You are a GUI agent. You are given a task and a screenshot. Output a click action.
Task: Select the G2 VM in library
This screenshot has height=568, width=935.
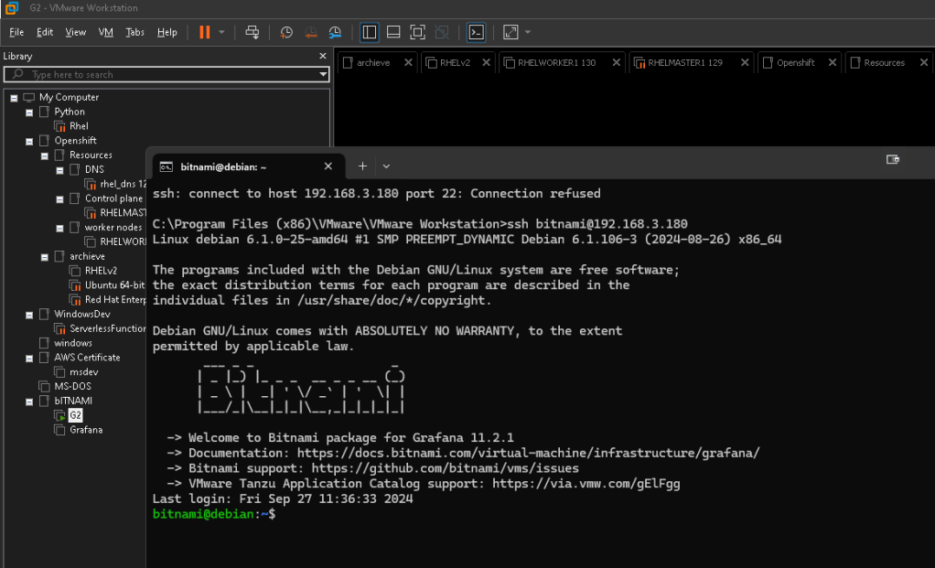click(x=75, y=415)
